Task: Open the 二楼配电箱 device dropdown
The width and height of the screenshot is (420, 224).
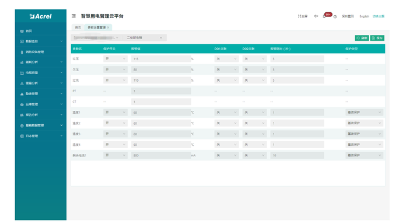Action: pos(145,38)
